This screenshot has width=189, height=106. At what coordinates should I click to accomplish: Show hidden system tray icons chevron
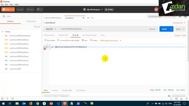click(x=153, y=103)
